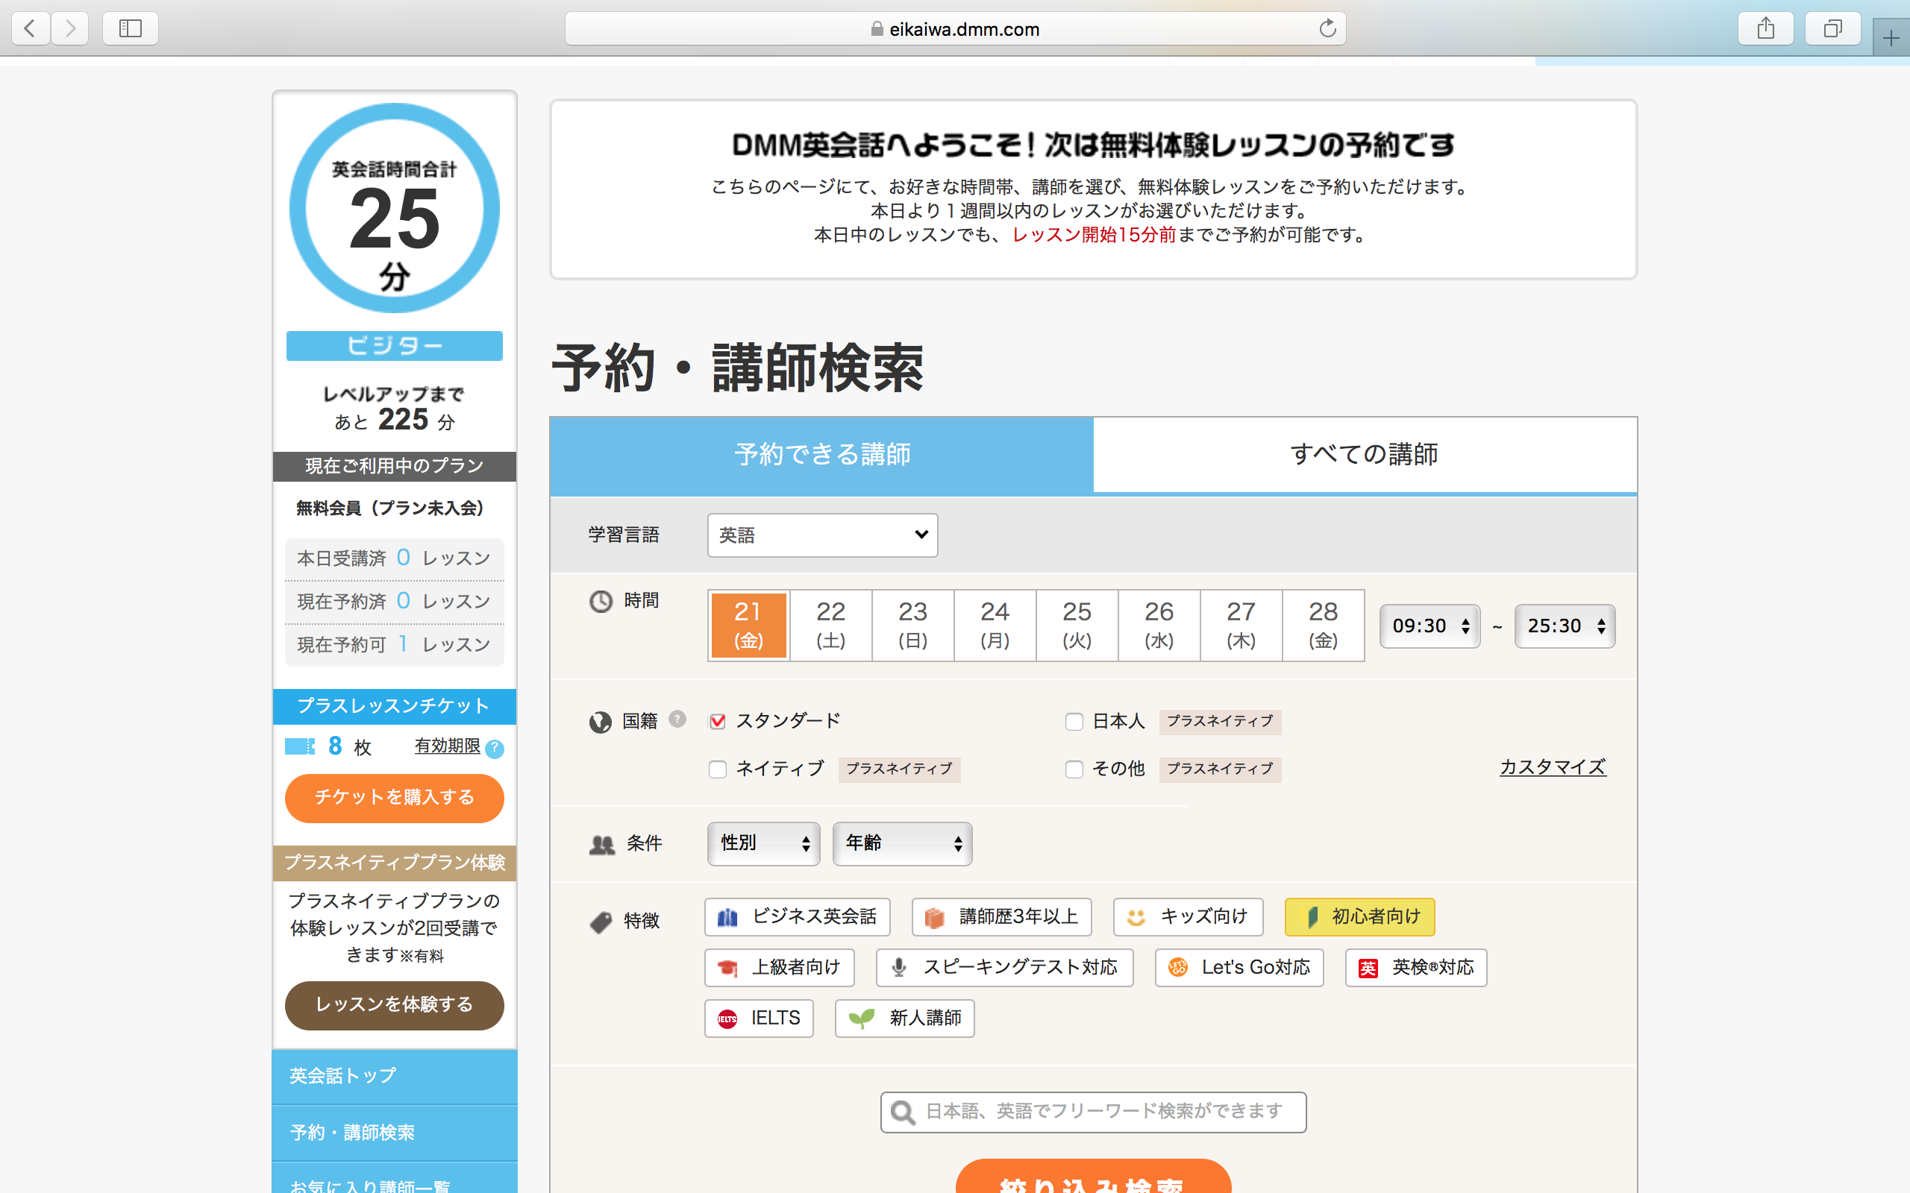
Task: Check the 日本人 nationality checkbox
Action: [1074, 721]
